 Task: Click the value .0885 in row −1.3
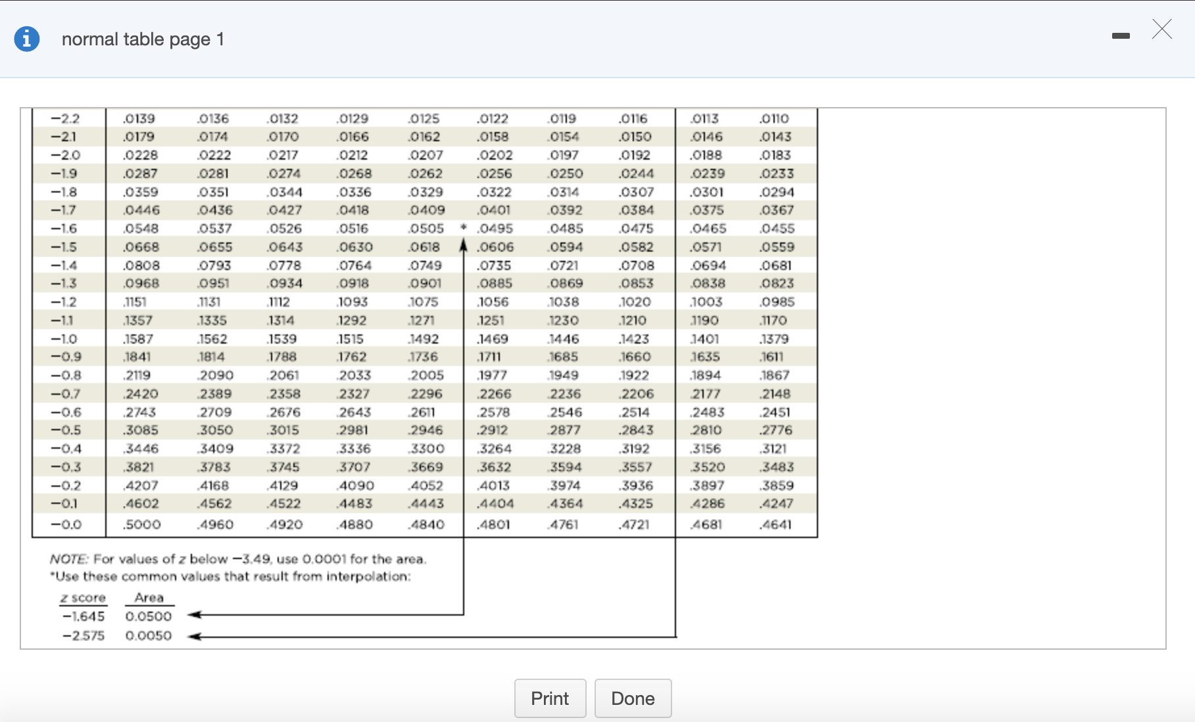coord(495,284)
